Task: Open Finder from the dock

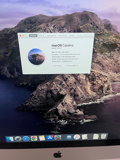Action: tap(10, 139)
